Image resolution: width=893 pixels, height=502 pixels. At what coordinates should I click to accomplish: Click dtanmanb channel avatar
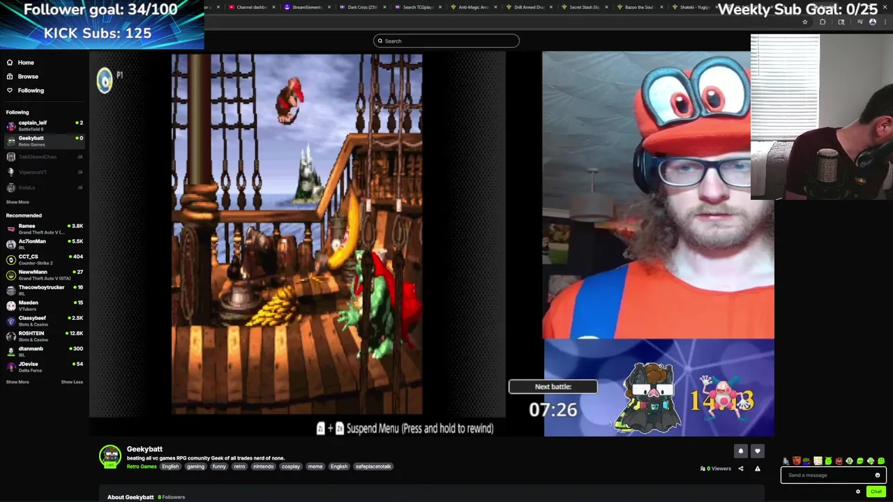[x=10, y=351]
